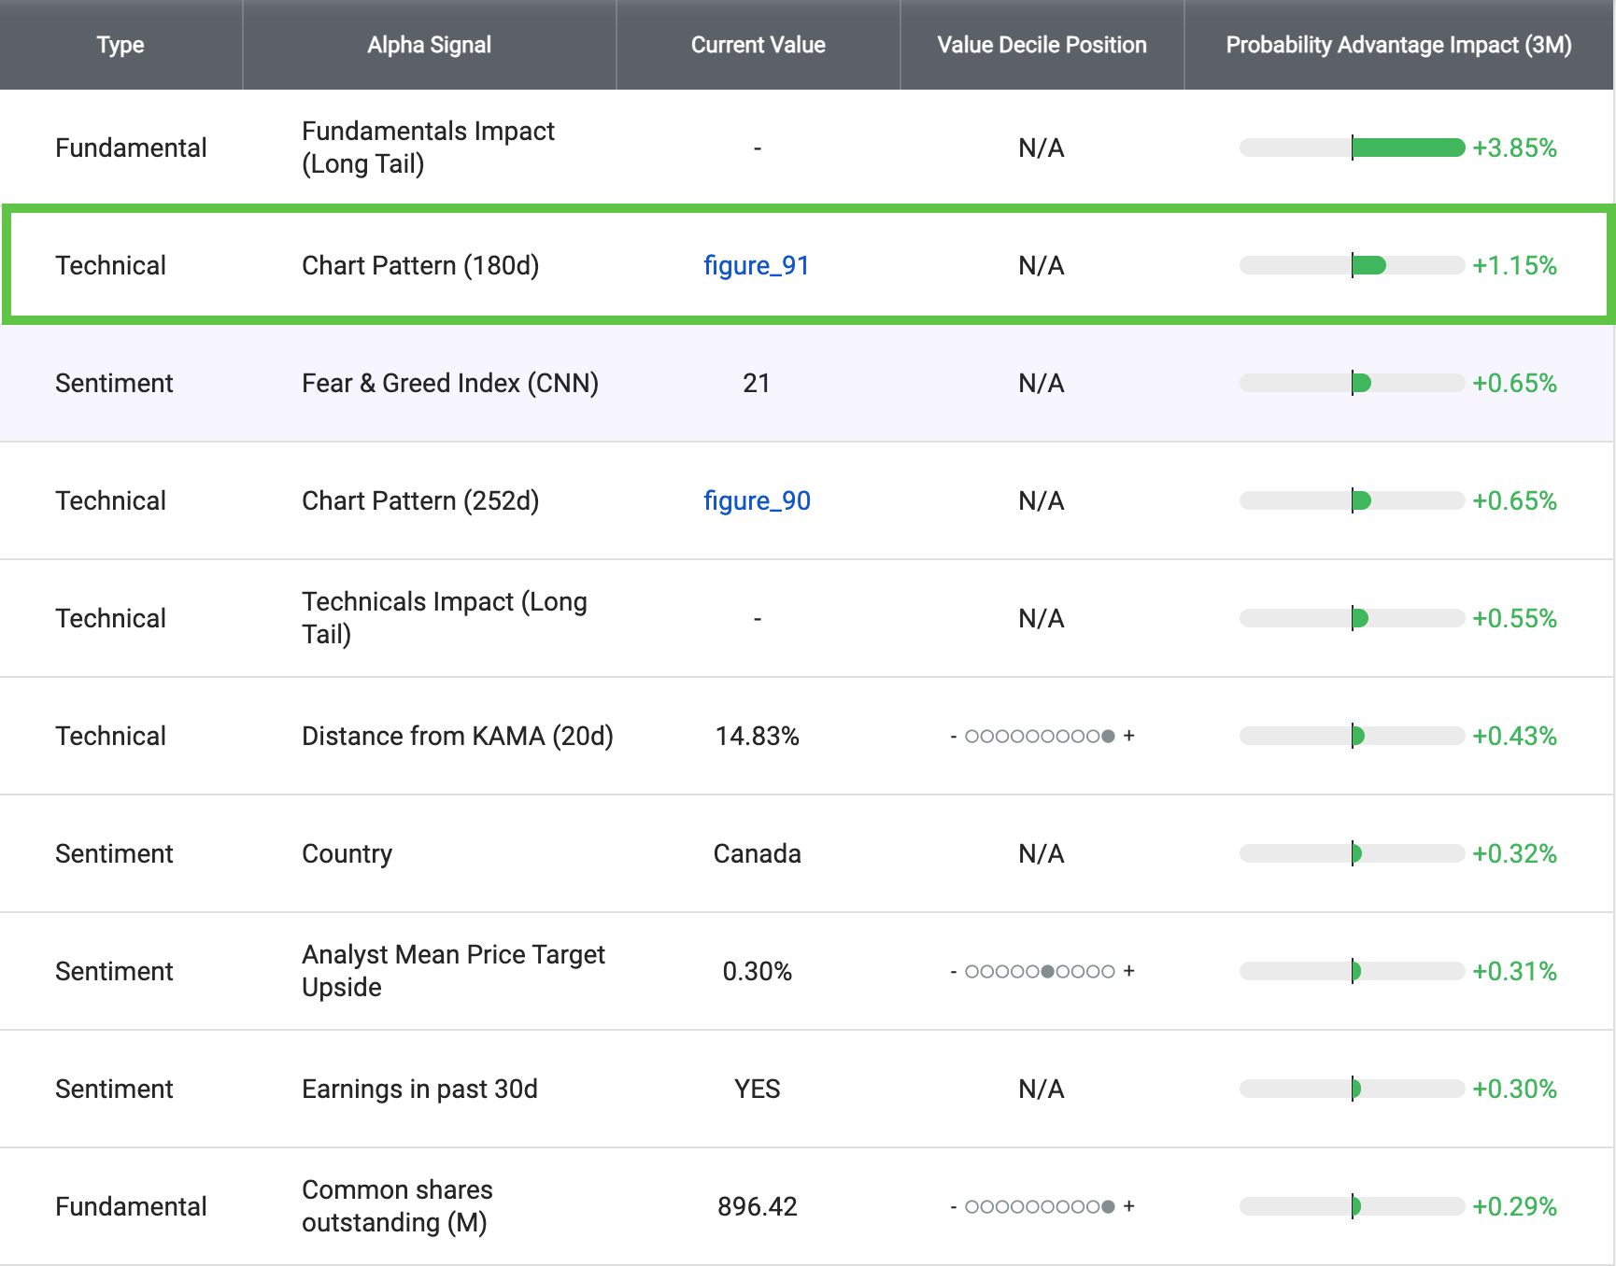Click the 14.83% KAMA current value
Viewport: 1616px width, 1266px height.
[757, 736]
